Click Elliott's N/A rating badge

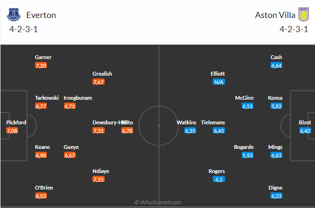(x=218, y=82)
